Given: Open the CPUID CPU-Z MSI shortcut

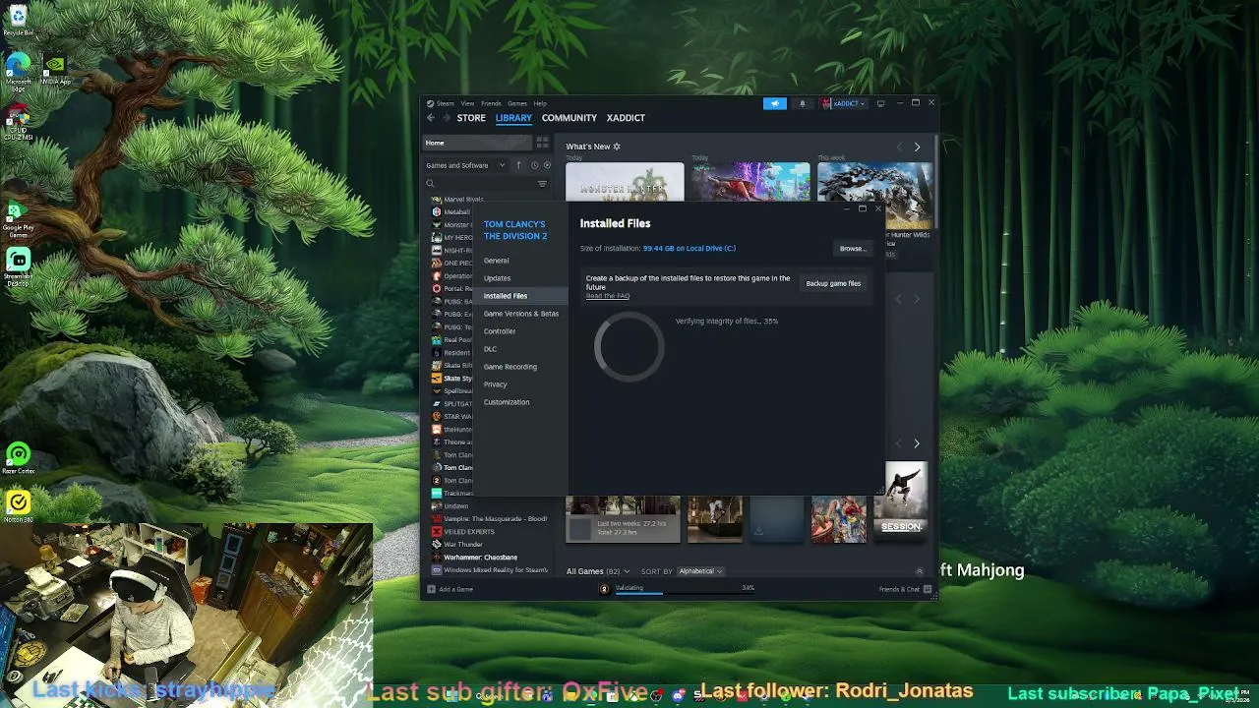Looking at the screenshot, I should pyautogui.click(x=18, y=119).
